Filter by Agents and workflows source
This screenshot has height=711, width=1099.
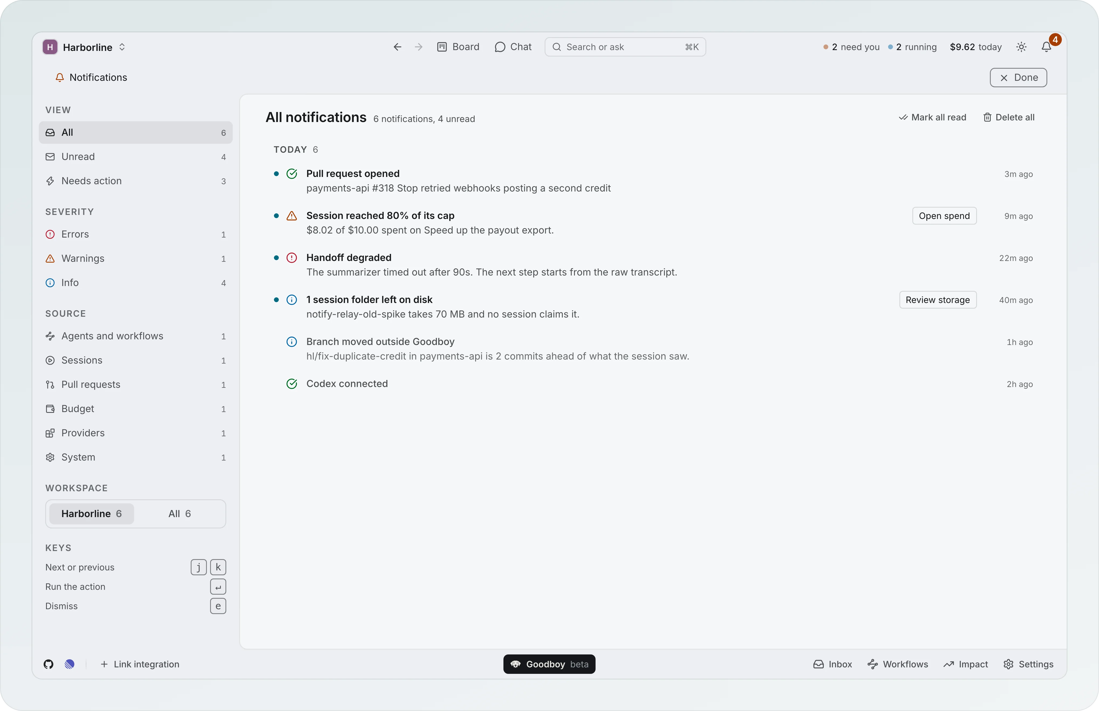click(x=136, y=336)
